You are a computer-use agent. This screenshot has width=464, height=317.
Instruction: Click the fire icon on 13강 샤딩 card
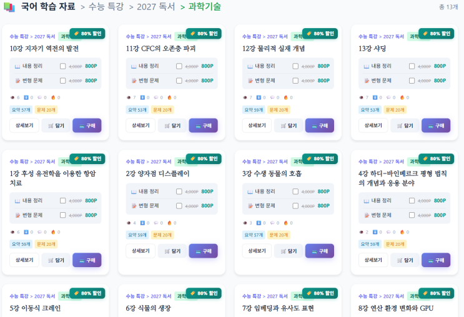402,97
